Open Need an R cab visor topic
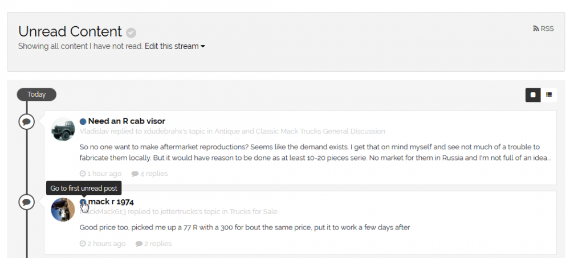 [x=127, y=121]
